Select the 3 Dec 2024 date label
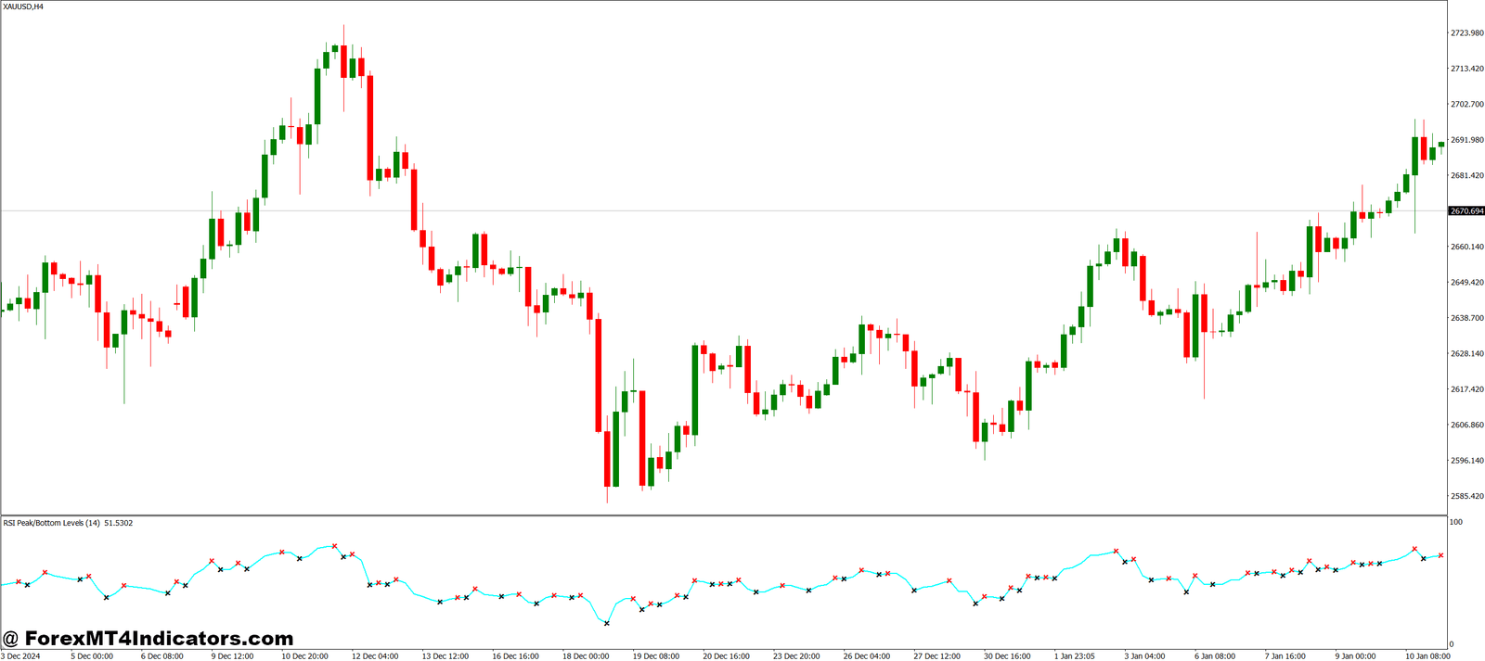The width and height of the screenshot is (1485, 661). point(20,655)
